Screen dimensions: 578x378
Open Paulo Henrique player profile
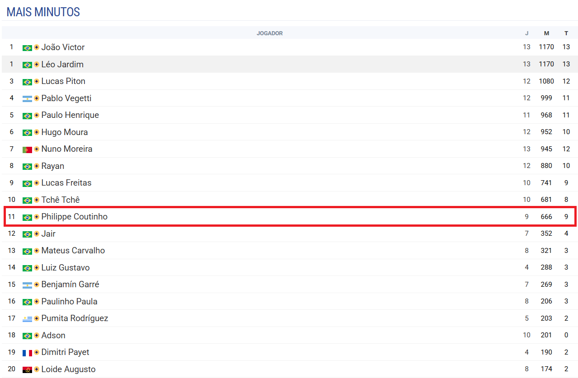tap(70, 115)
